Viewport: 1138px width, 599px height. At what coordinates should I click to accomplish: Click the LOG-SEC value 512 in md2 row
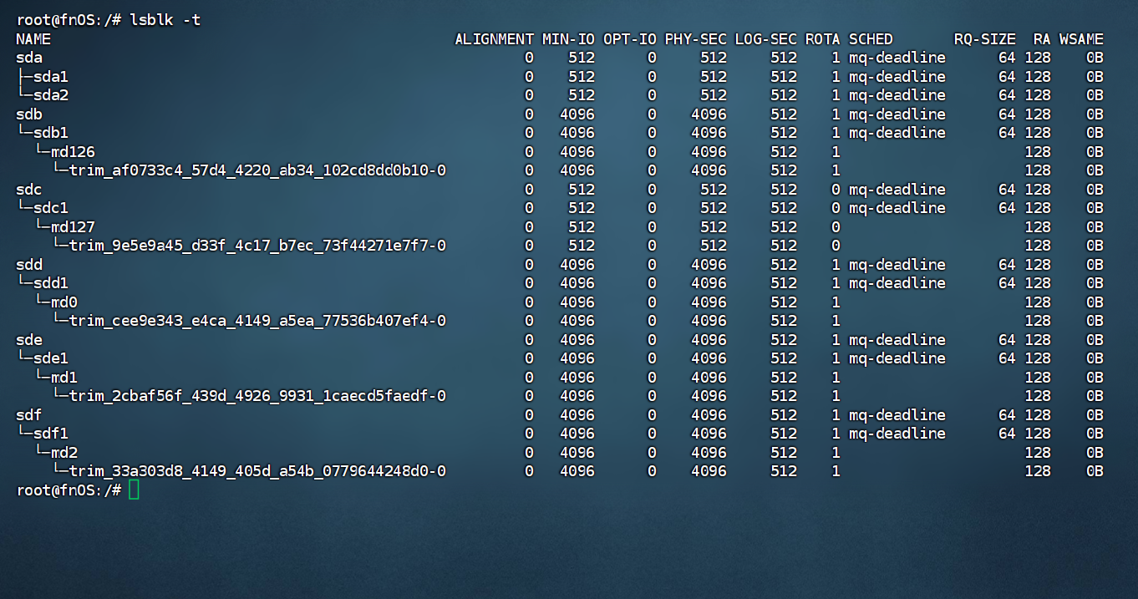[x=784, y=453]
